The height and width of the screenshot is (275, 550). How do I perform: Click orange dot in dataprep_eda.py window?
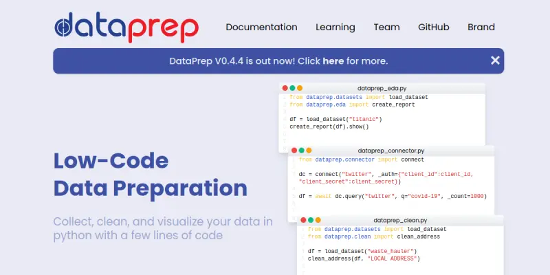click(300, 88)
